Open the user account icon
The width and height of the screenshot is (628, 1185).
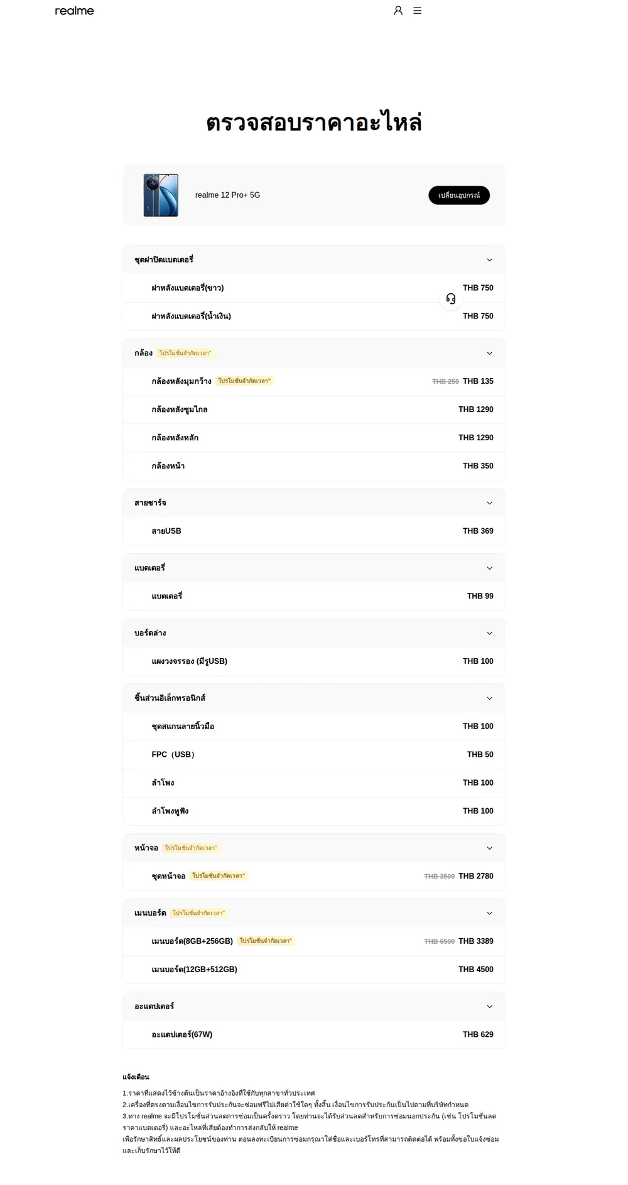click(398, 11)
